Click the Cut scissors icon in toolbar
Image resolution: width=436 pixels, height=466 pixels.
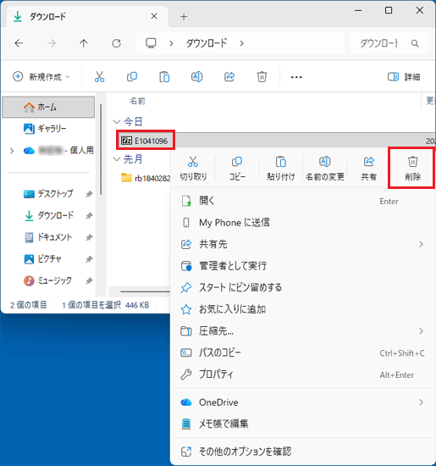[100, 77]
